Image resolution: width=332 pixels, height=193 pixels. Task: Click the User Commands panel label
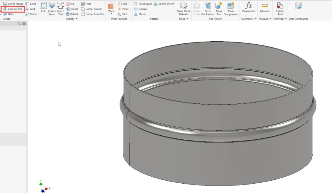point(298,19)
